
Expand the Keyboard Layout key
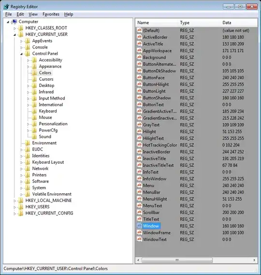point(21,162)
